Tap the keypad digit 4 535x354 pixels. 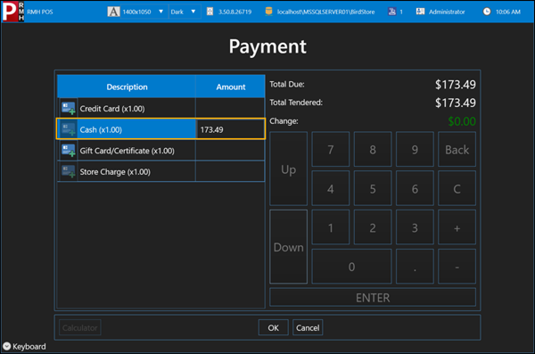[x=331, y=188]
